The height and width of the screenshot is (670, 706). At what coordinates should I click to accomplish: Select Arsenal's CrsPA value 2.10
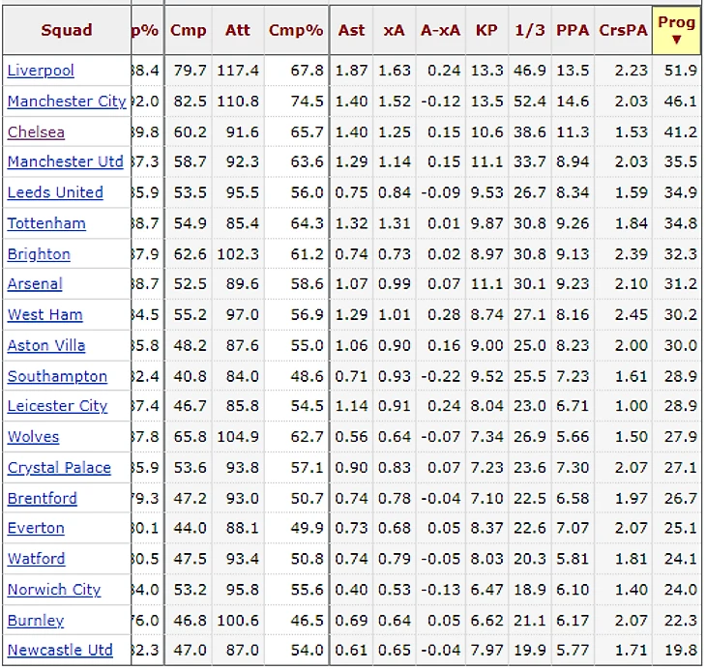632,284
